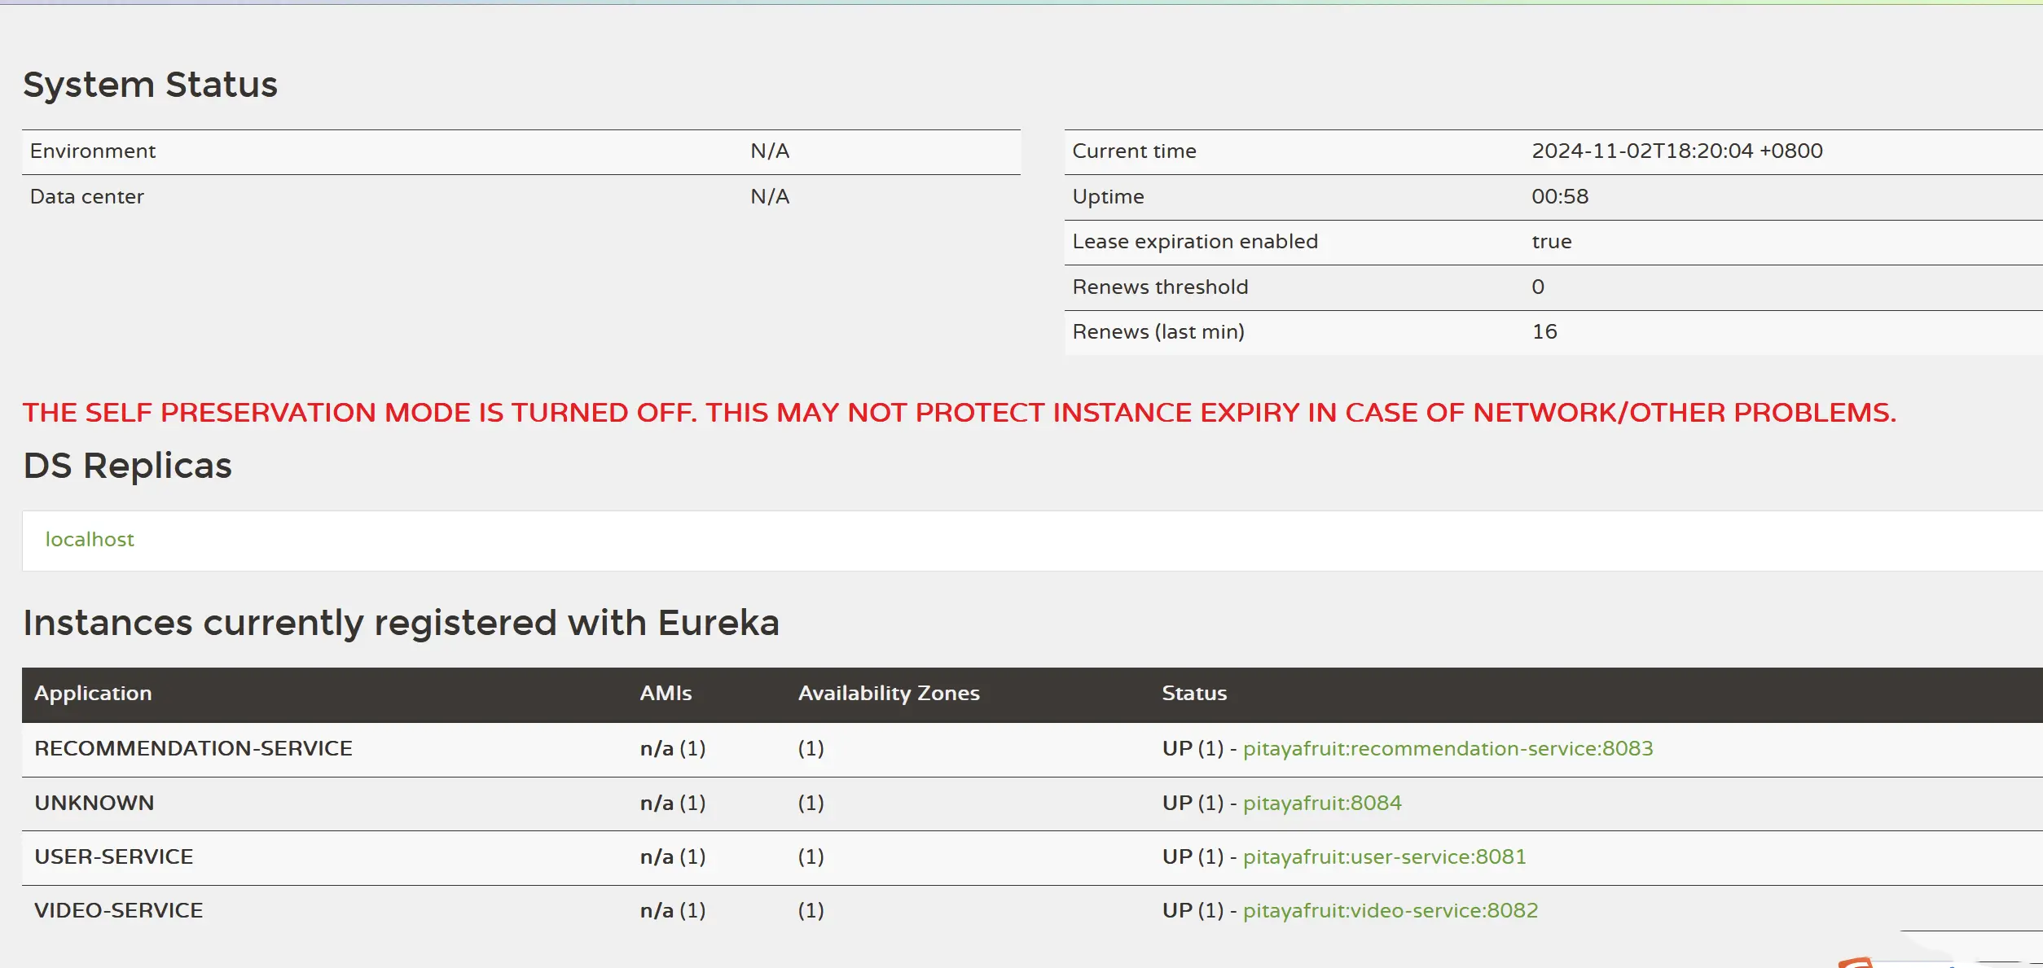Click the System Status heading
Viewport: 2043px width, 968px height.
click(x=150, y=85)
